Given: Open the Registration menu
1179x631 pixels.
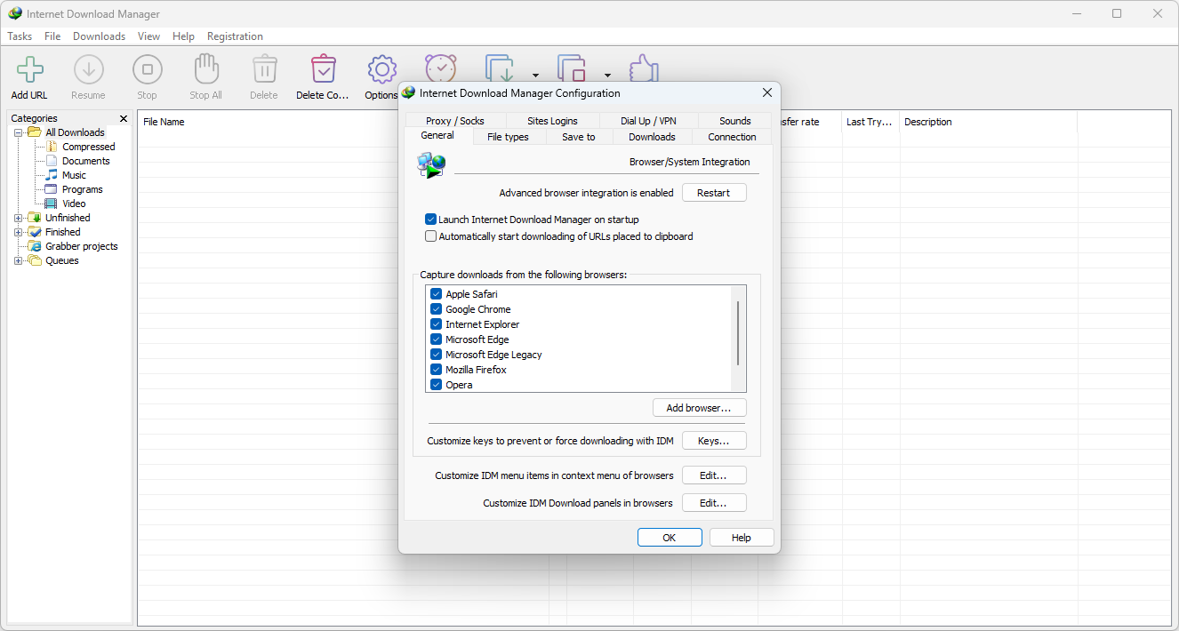Looking at the screenshot, I should point(235,36).
